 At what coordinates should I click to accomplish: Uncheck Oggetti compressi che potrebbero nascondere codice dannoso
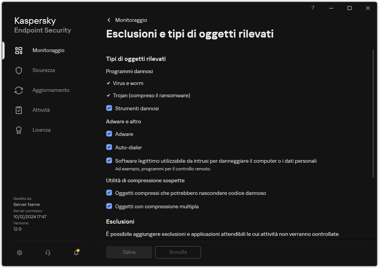click(109, 193)
